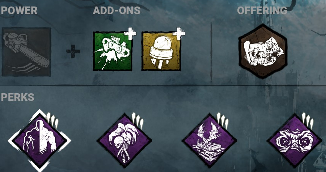
Task: Click tier marks on the skulls perk
Action: [x=137, y=120]
